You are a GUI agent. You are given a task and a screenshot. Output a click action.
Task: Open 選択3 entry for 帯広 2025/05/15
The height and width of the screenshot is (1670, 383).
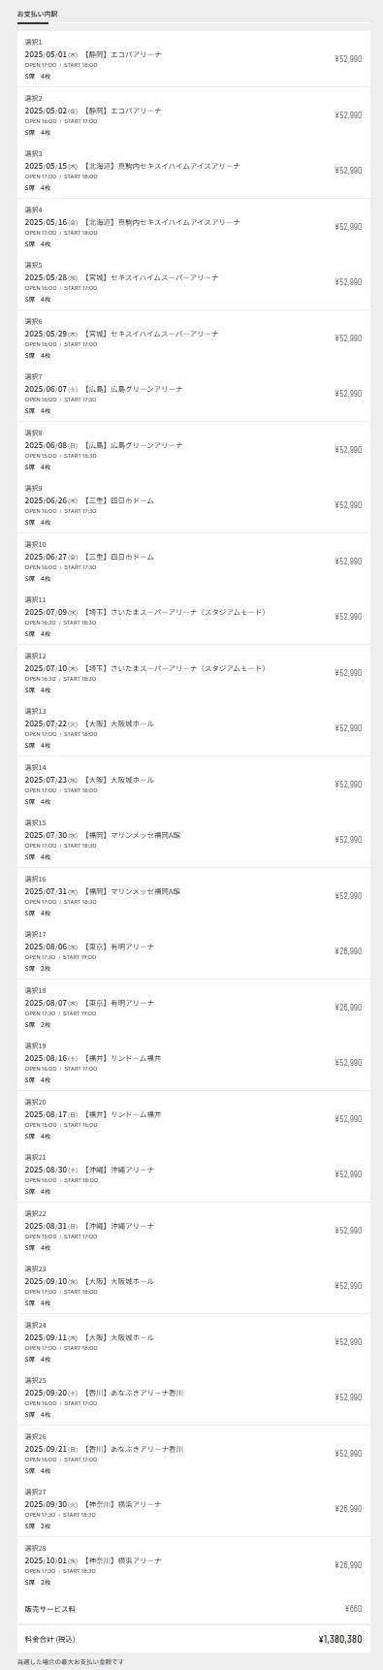coord(193,171)
